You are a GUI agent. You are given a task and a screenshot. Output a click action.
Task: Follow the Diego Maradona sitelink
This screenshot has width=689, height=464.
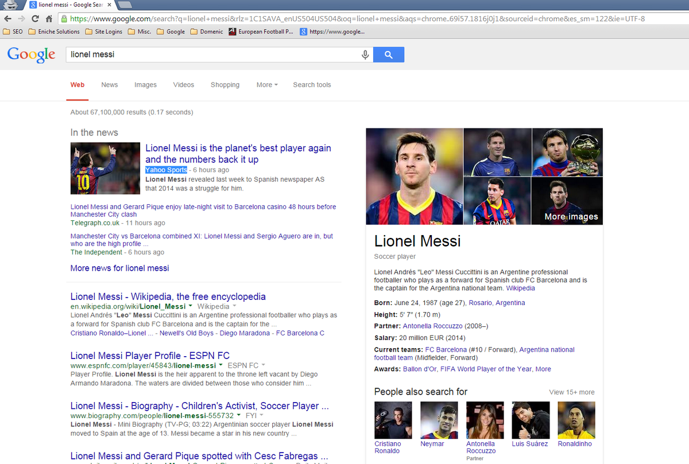click(x=246, y=333)
